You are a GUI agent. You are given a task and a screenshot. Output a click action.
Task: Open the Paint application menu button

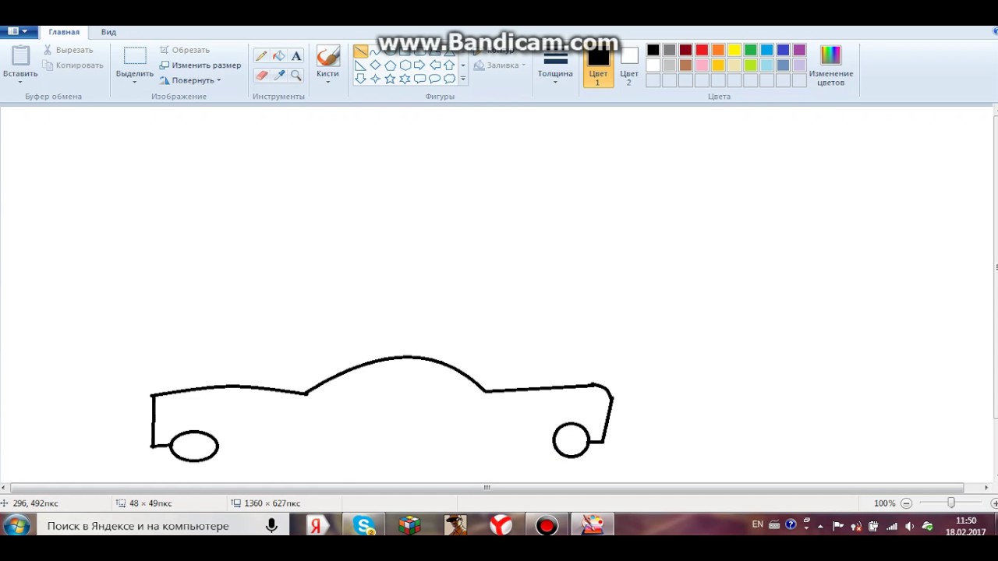(17, 32)
